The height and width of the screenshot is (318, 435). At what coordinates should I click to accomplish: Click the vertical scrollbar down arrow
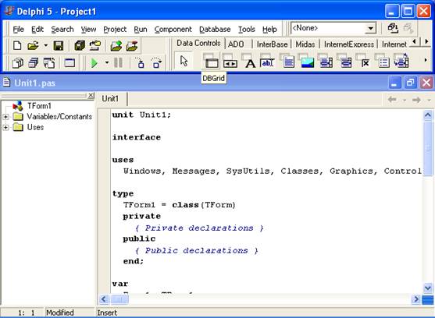(427, 288)
